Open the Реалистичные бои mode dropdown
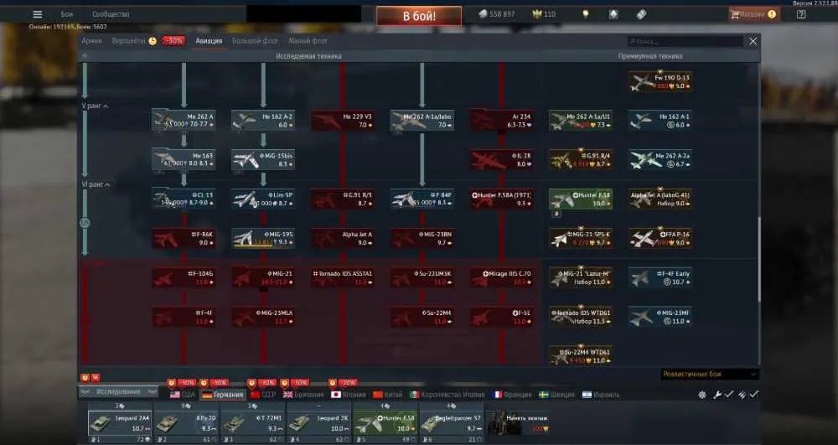This screenshot has width=838, height=445. pyautogui.click(x=709, y=375)
